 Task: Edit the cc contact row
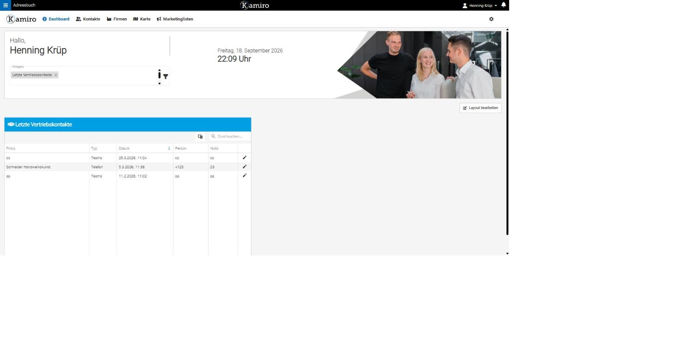[245, 157]
